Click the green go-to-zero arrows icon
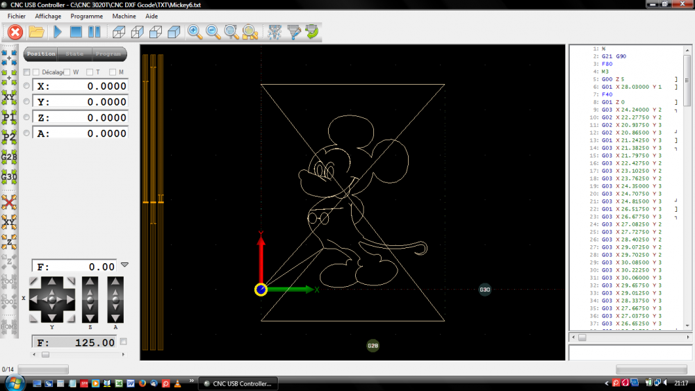Viewport: 695px width, 391px height. tap(9, 78)
